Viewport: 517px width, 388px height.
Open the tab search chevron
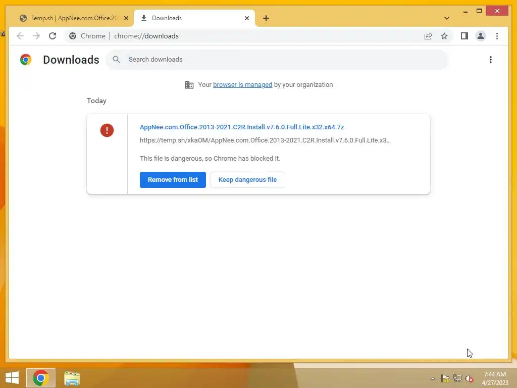click(446, 18)
